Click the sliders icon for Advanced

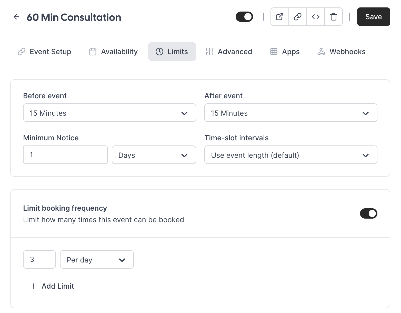[x=209, y=52]
